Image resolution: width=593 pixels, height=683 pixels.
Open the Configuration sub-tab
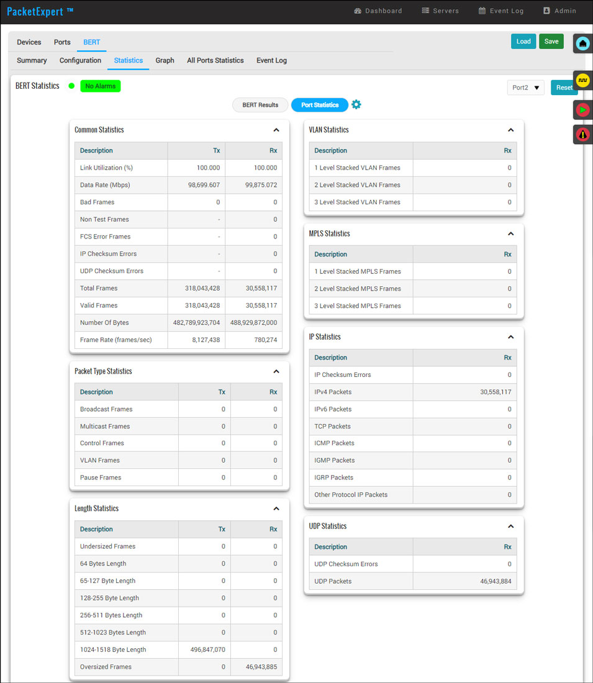[x=80, y=61]
